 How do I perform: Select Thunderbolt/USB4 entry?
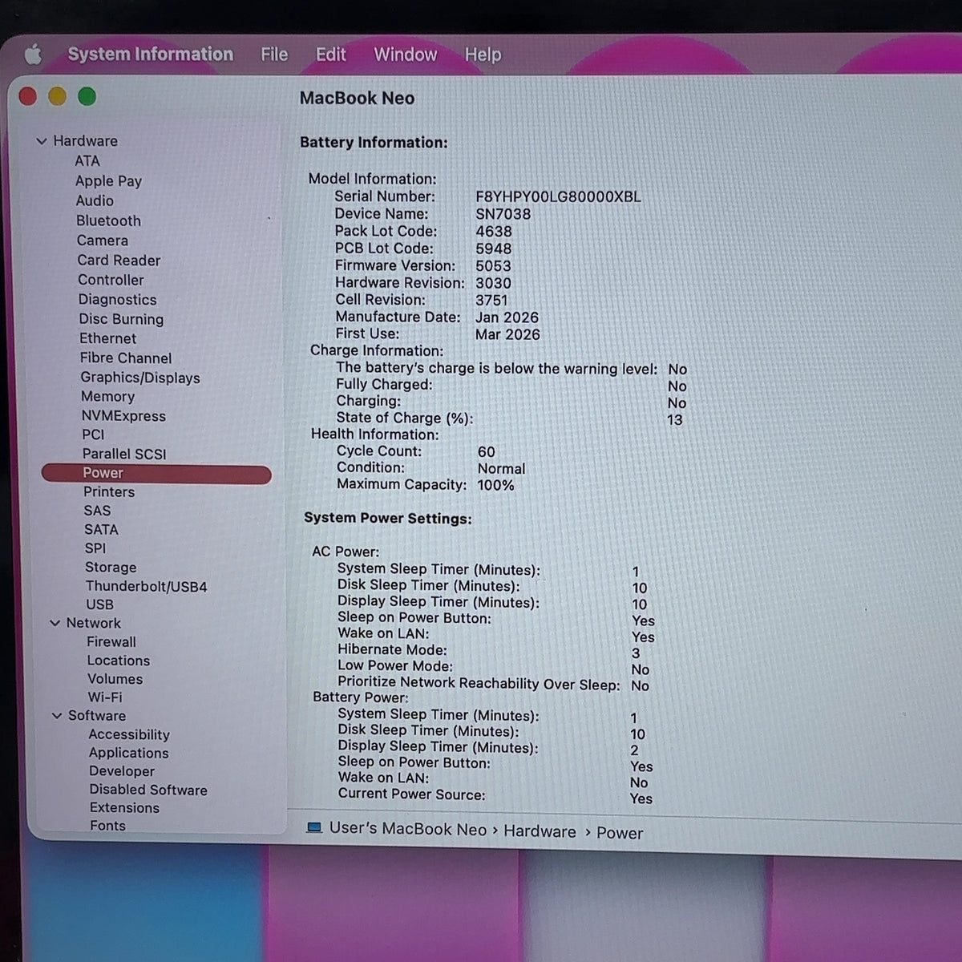pos(146,587)
